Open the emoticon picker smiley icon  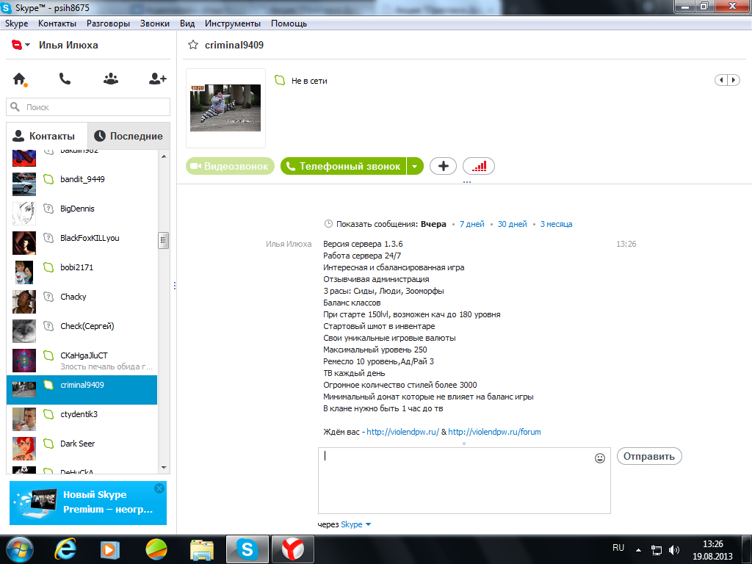[x=599, y=458]
